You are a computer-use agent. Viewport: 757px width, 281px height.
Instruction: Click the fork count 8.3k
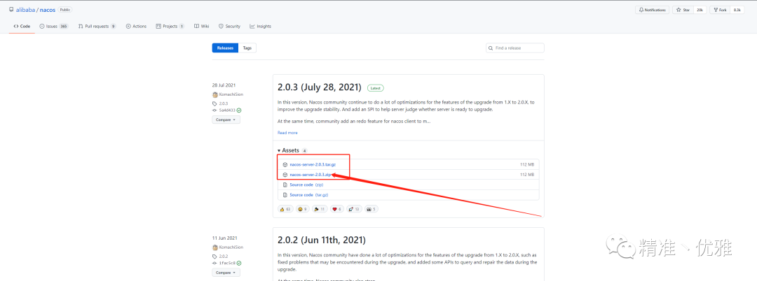click(x=737, y=10)
